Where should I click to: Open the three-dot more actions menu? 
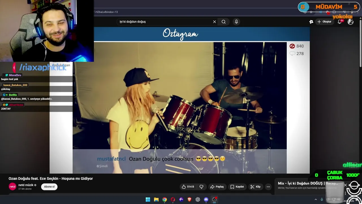tap(268, 187)
